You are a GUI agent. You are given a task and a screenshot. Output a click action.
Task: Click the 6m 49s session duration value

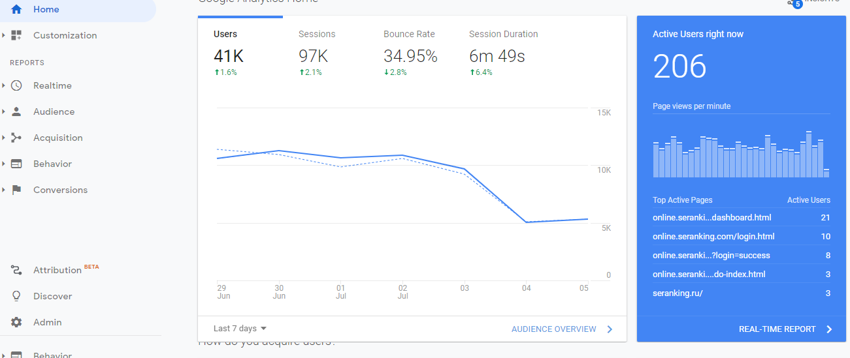pyautogui.click(x=497, y=57)
